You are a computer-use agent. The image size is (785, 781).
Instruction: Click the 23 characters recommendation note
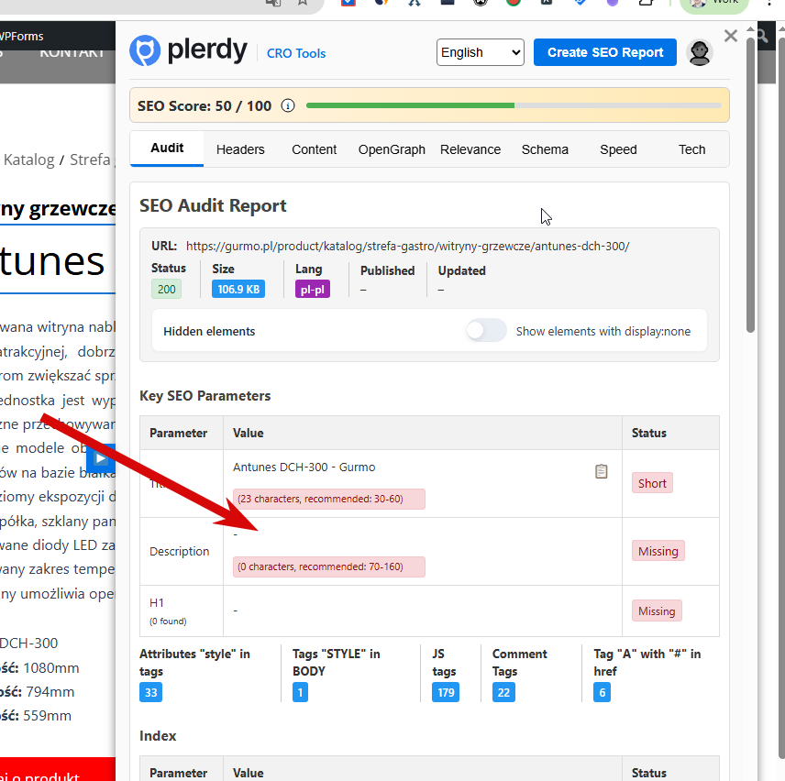(329, 499)
